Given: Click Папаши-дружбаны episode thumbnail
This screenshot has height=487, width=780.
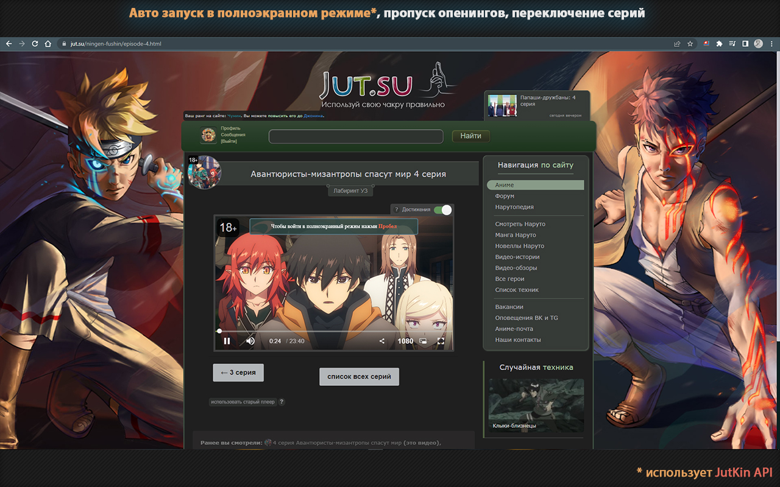Looking at the screenshot, I should [502, 105].
